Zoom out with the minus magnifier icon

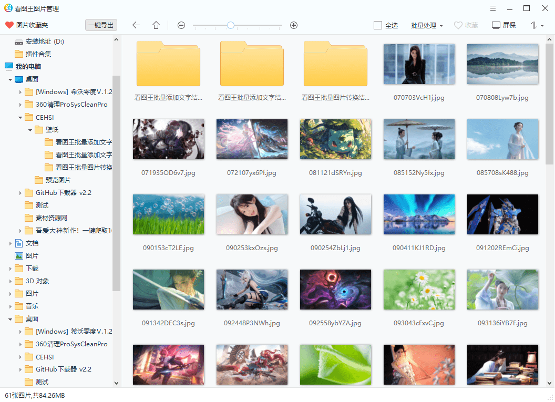point(181,25)
